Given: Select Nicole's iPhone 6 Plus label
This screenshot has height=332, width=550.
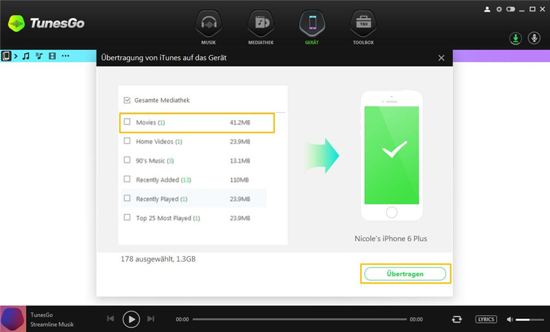Looking at the screenshot, I should (x=391, y=238).
